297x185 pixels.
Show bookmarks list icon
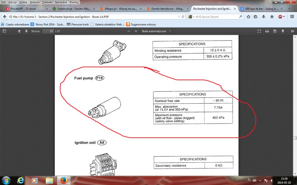click(x=256, y=17)
